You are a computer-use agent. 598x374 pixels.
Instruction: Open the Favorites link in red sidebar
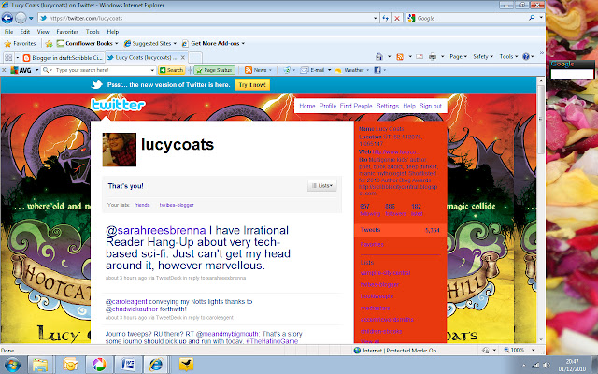[x=372, y=244]
